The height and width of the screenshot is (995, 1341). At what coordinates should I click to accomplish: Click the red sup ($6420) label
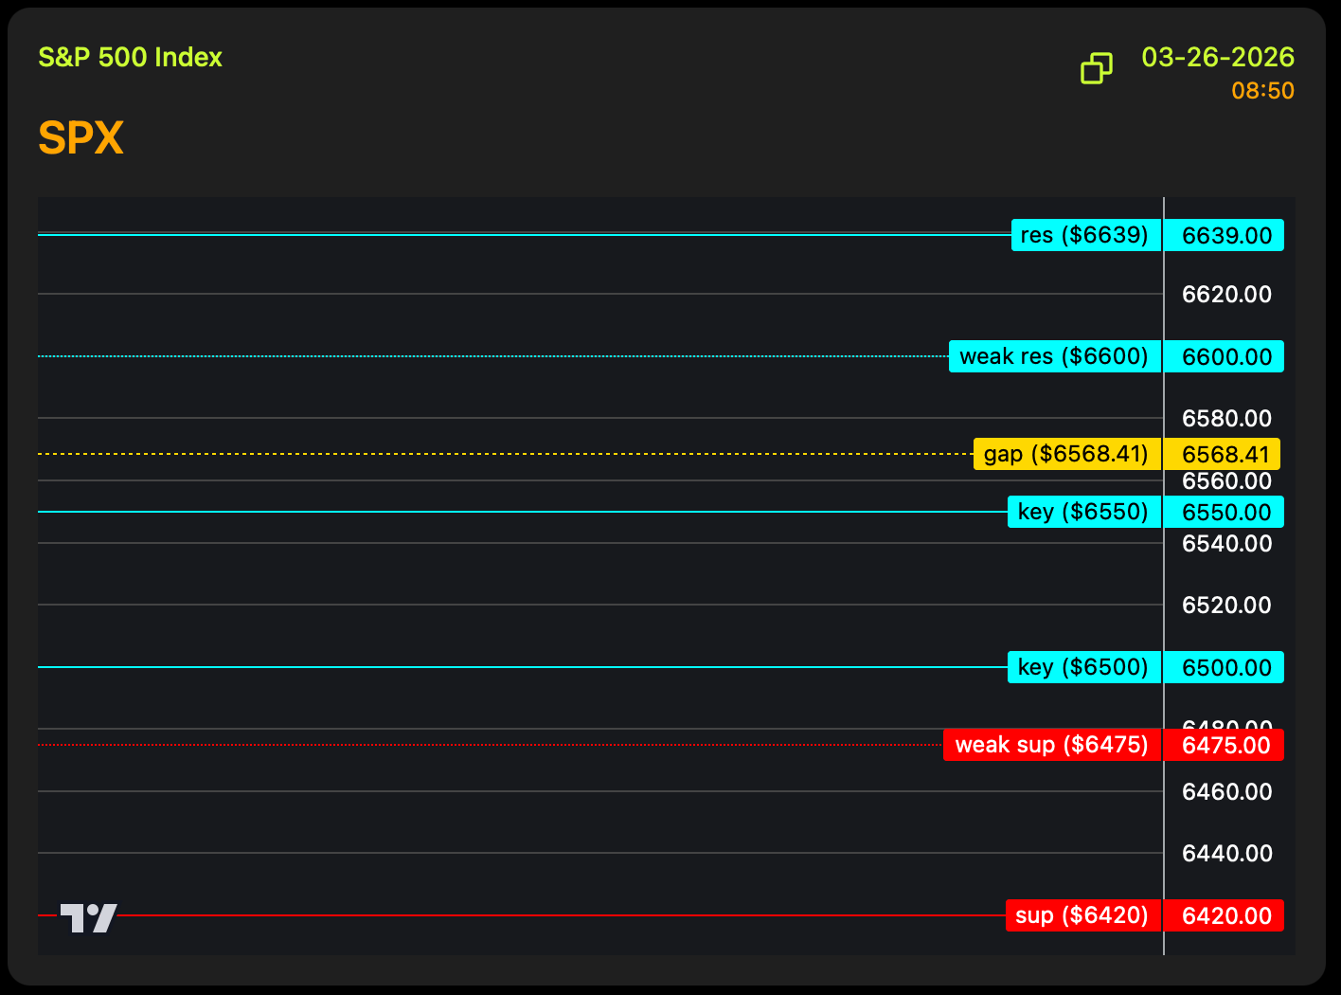pyautogui.click(x=1082, y=915)
